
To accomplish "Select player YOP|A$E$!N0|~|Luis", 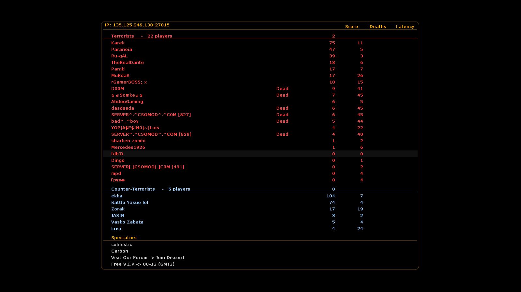I will [135, 128].
